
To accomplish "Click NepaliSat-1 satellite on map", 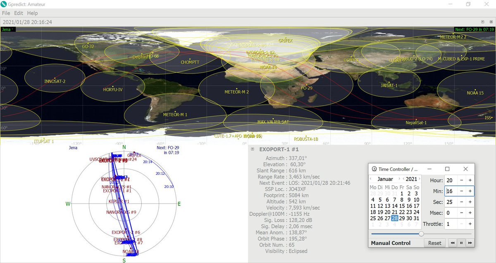I will 416,123.
